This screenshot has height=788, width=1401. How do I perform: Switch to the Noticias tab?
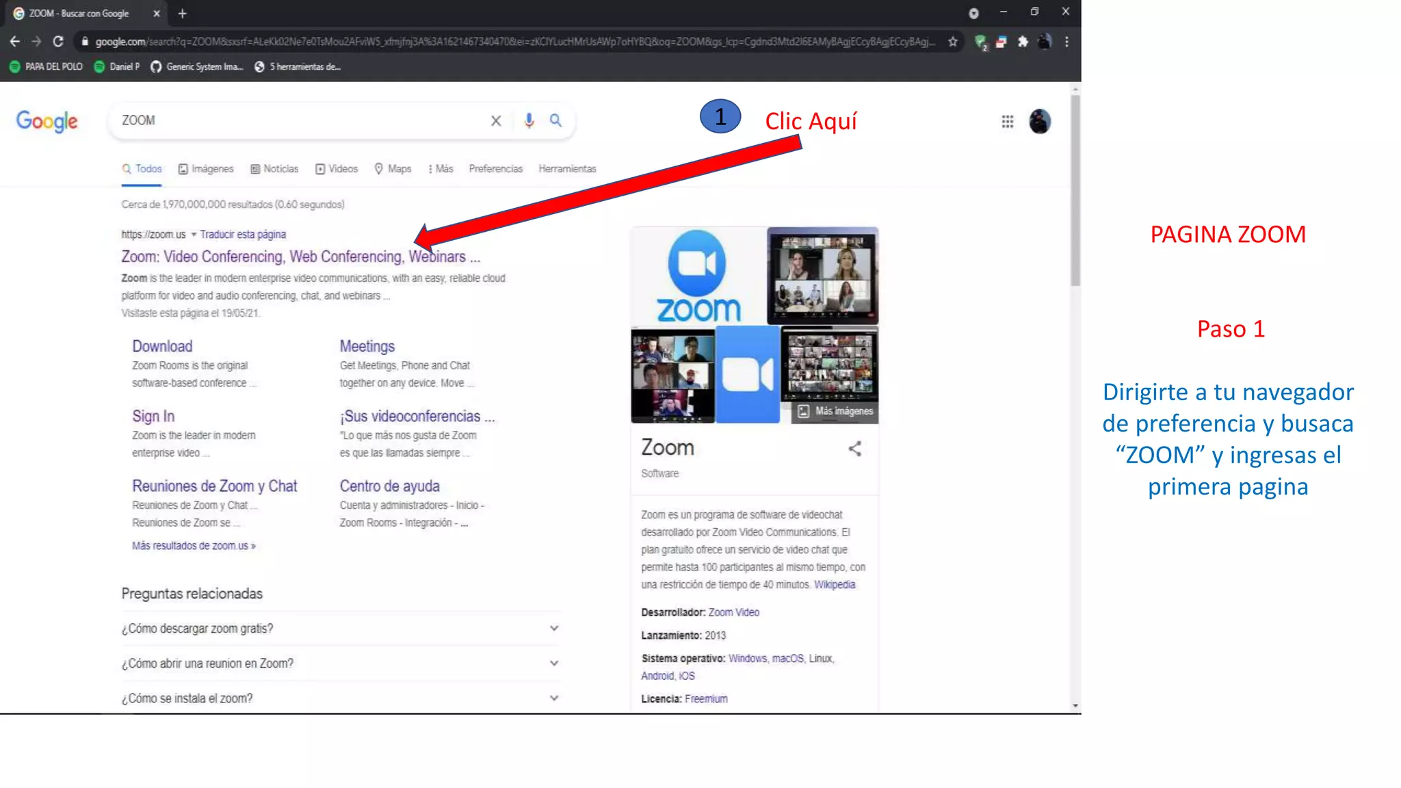click(x=274, y=169)
